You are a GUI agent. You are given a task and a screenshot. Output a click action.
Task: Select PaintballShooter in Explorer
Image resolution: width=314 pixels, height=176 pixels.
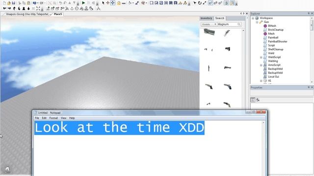pyautogui.click(x=278, y=42)
